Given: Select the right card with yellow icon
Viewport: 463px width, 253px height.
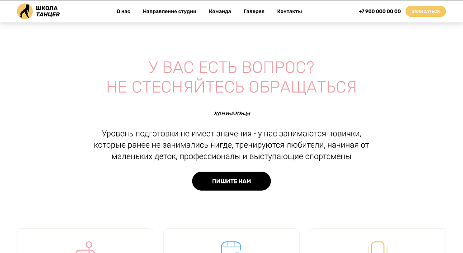Looking at the screenshot, I should [x=378, y=241].
